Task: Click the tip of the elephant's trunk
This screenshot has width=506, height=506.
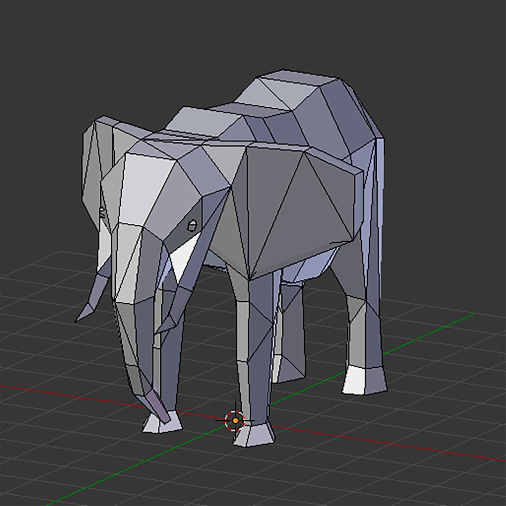Action: coord(158,407)
